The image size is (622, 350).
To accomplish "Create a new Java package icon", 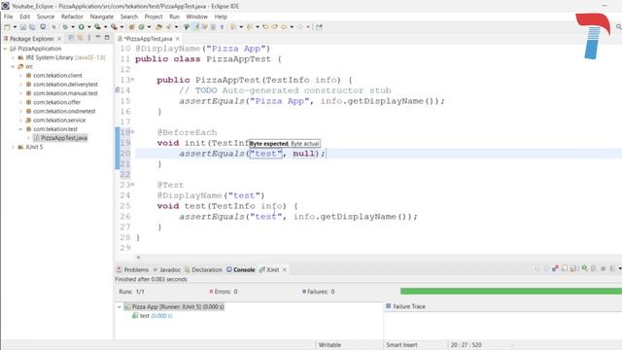I will point(131,27).
